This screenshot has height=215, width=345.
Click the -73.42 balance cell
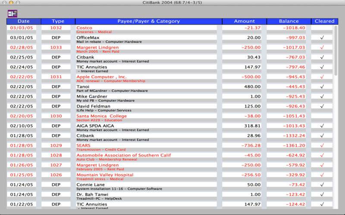click(297, 185)
